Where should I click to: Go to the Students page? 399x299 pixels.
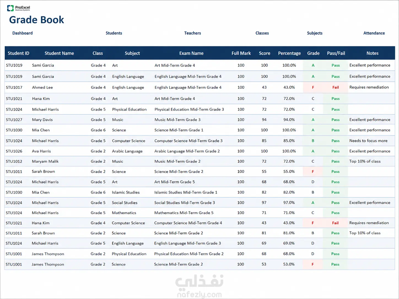pyautogui.click(x=114, y=33)
